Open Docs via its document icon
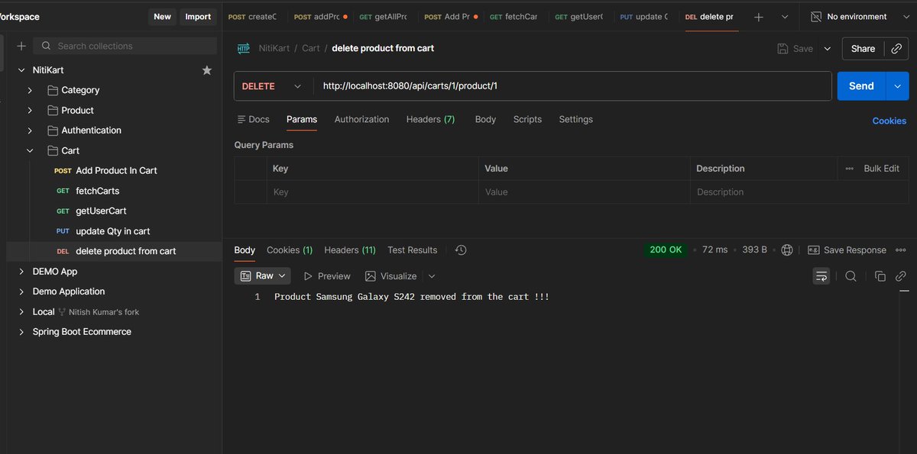 241,119
